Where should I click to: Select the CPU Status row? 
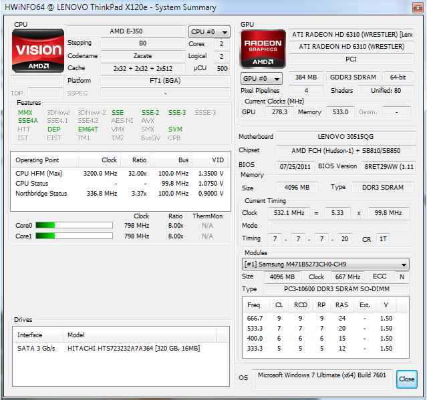point(120,184)
